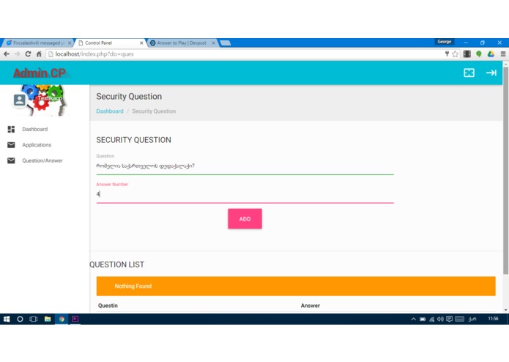Open the Chrome hamburger menu
This screenshot has height=362, width=509.
click(503, 54)
